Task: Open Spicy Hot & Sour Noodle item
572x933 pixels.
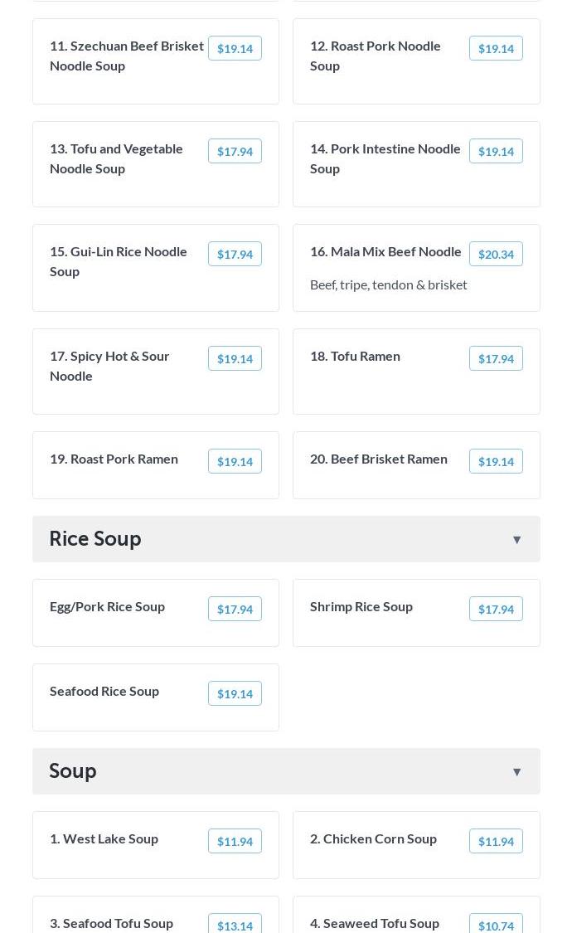Action: pos(109,366)
